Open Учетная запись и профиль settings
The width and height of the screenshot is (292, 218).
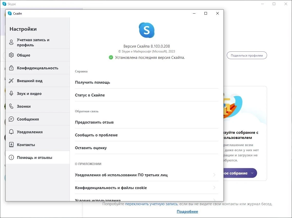click(37, 42)
